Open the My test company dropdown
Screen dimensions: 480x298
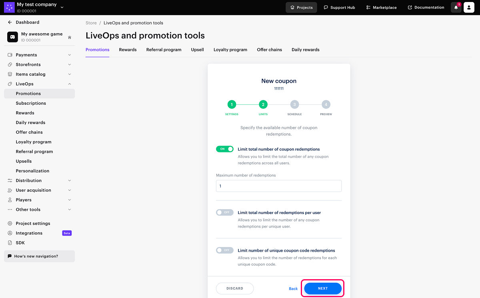pos(62,7)
